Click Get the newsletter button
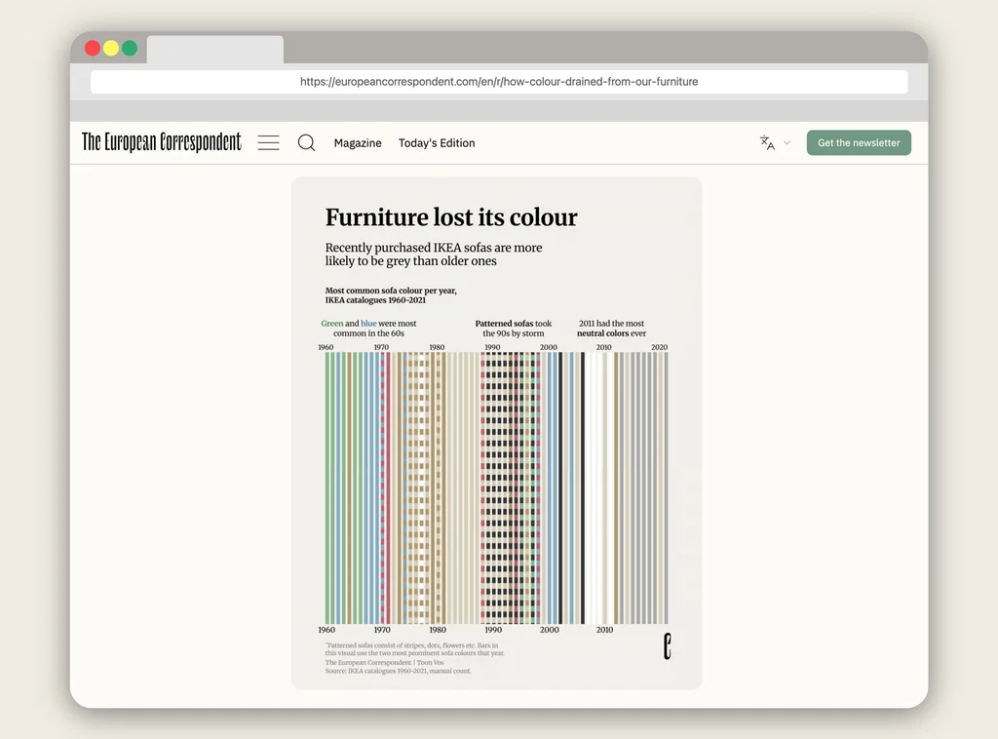Screen dimensions: 998x739 coord(859,142)
